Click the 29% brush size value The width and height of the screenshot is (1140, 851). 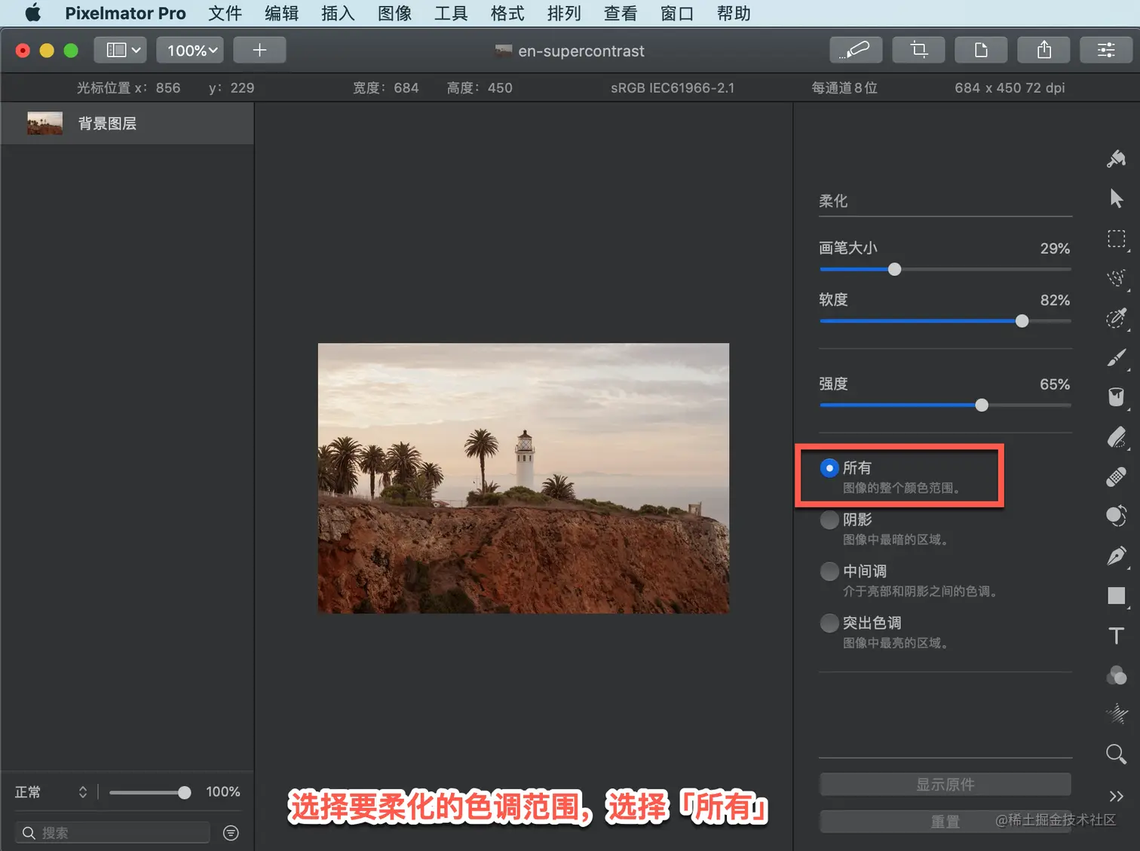point(1055,248)
